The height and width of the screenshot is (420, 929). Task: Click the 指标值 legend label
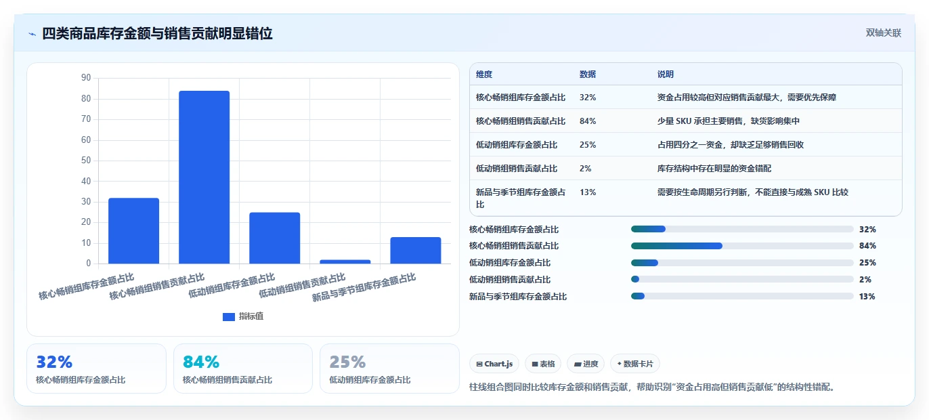pos(251,316)
